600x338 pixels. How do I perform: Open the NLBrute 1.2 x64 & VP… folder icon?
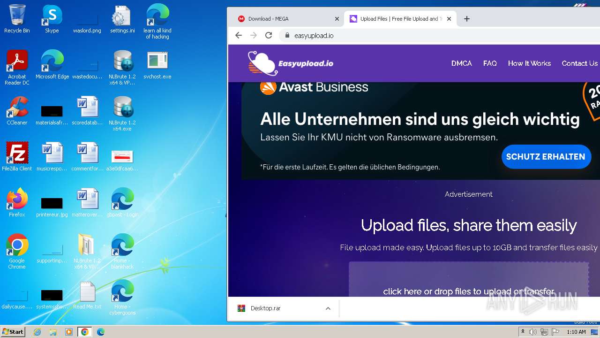click(87, 252)
